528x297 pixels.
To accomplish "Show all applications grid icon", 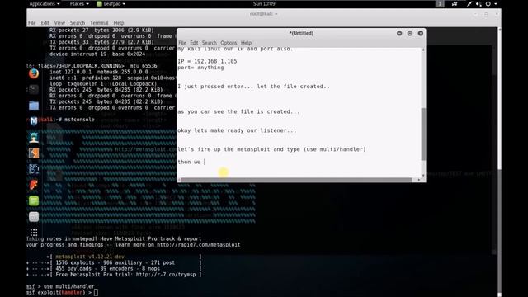I will point(34,233).
